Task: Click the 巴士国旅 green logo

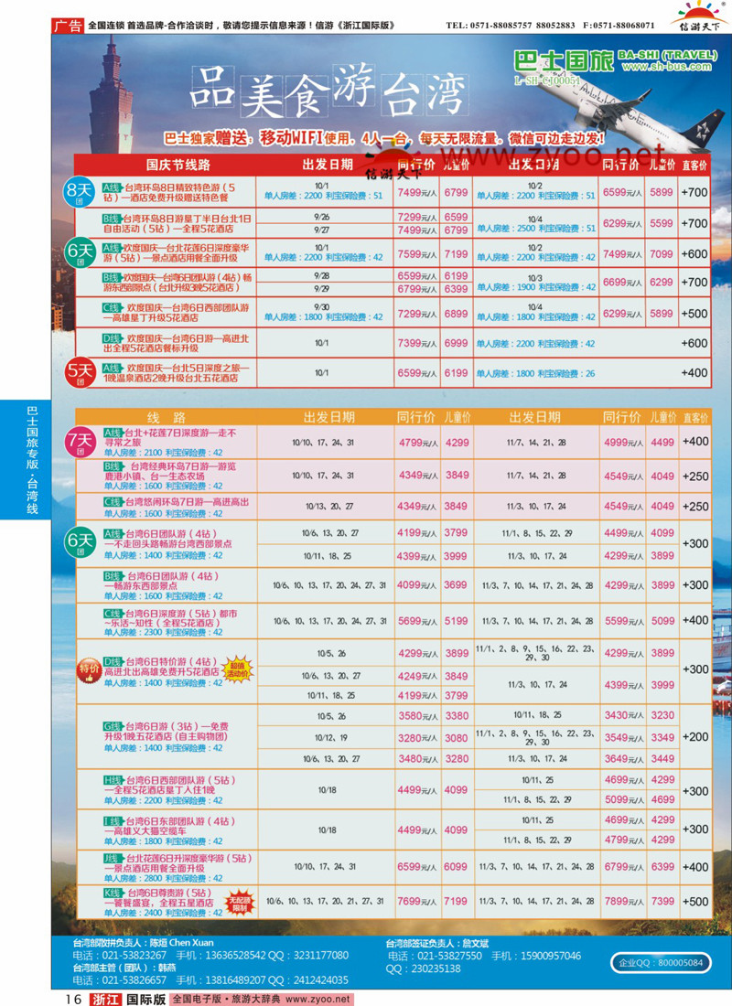Action: click(x=563, y=61)
